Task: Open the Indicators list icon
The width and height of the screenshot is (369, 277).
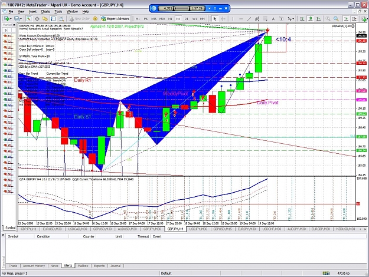Action: (364, 19)
